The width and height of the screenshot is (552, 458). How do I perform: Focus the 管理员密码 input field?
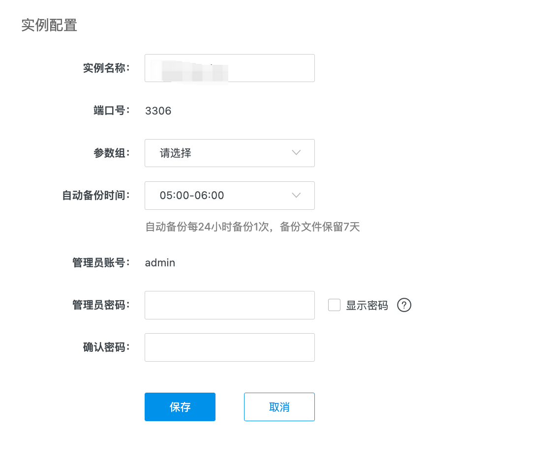(229, 305)
